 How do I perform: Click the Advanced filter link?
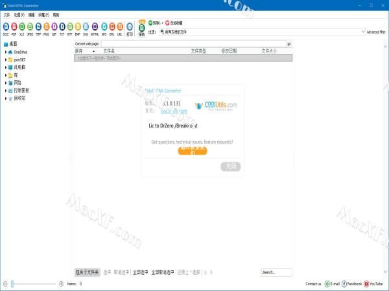pyautogui.click(x=376, y=32)
